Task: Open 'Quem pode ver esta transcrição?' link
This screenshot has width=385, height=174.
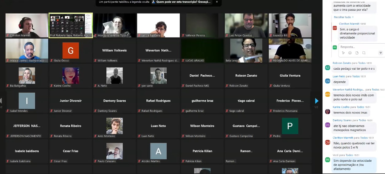Action: [181, 2]
